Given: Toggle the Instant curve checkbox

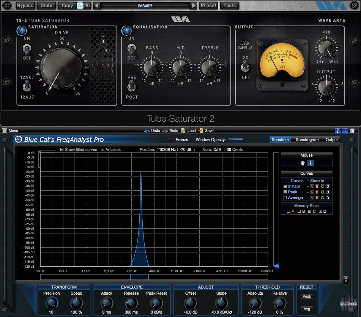Looking at the screenshot, I should click(285, 186).
